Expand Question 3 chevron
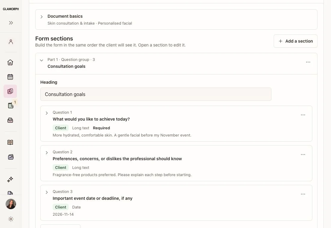 coord(47,192)
